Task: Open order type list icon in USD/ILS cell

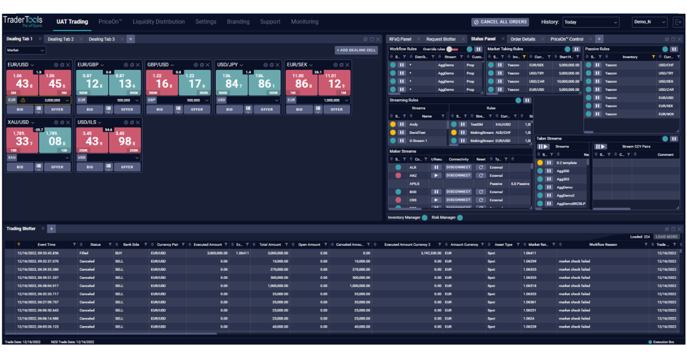Action: tap(109, 167)
